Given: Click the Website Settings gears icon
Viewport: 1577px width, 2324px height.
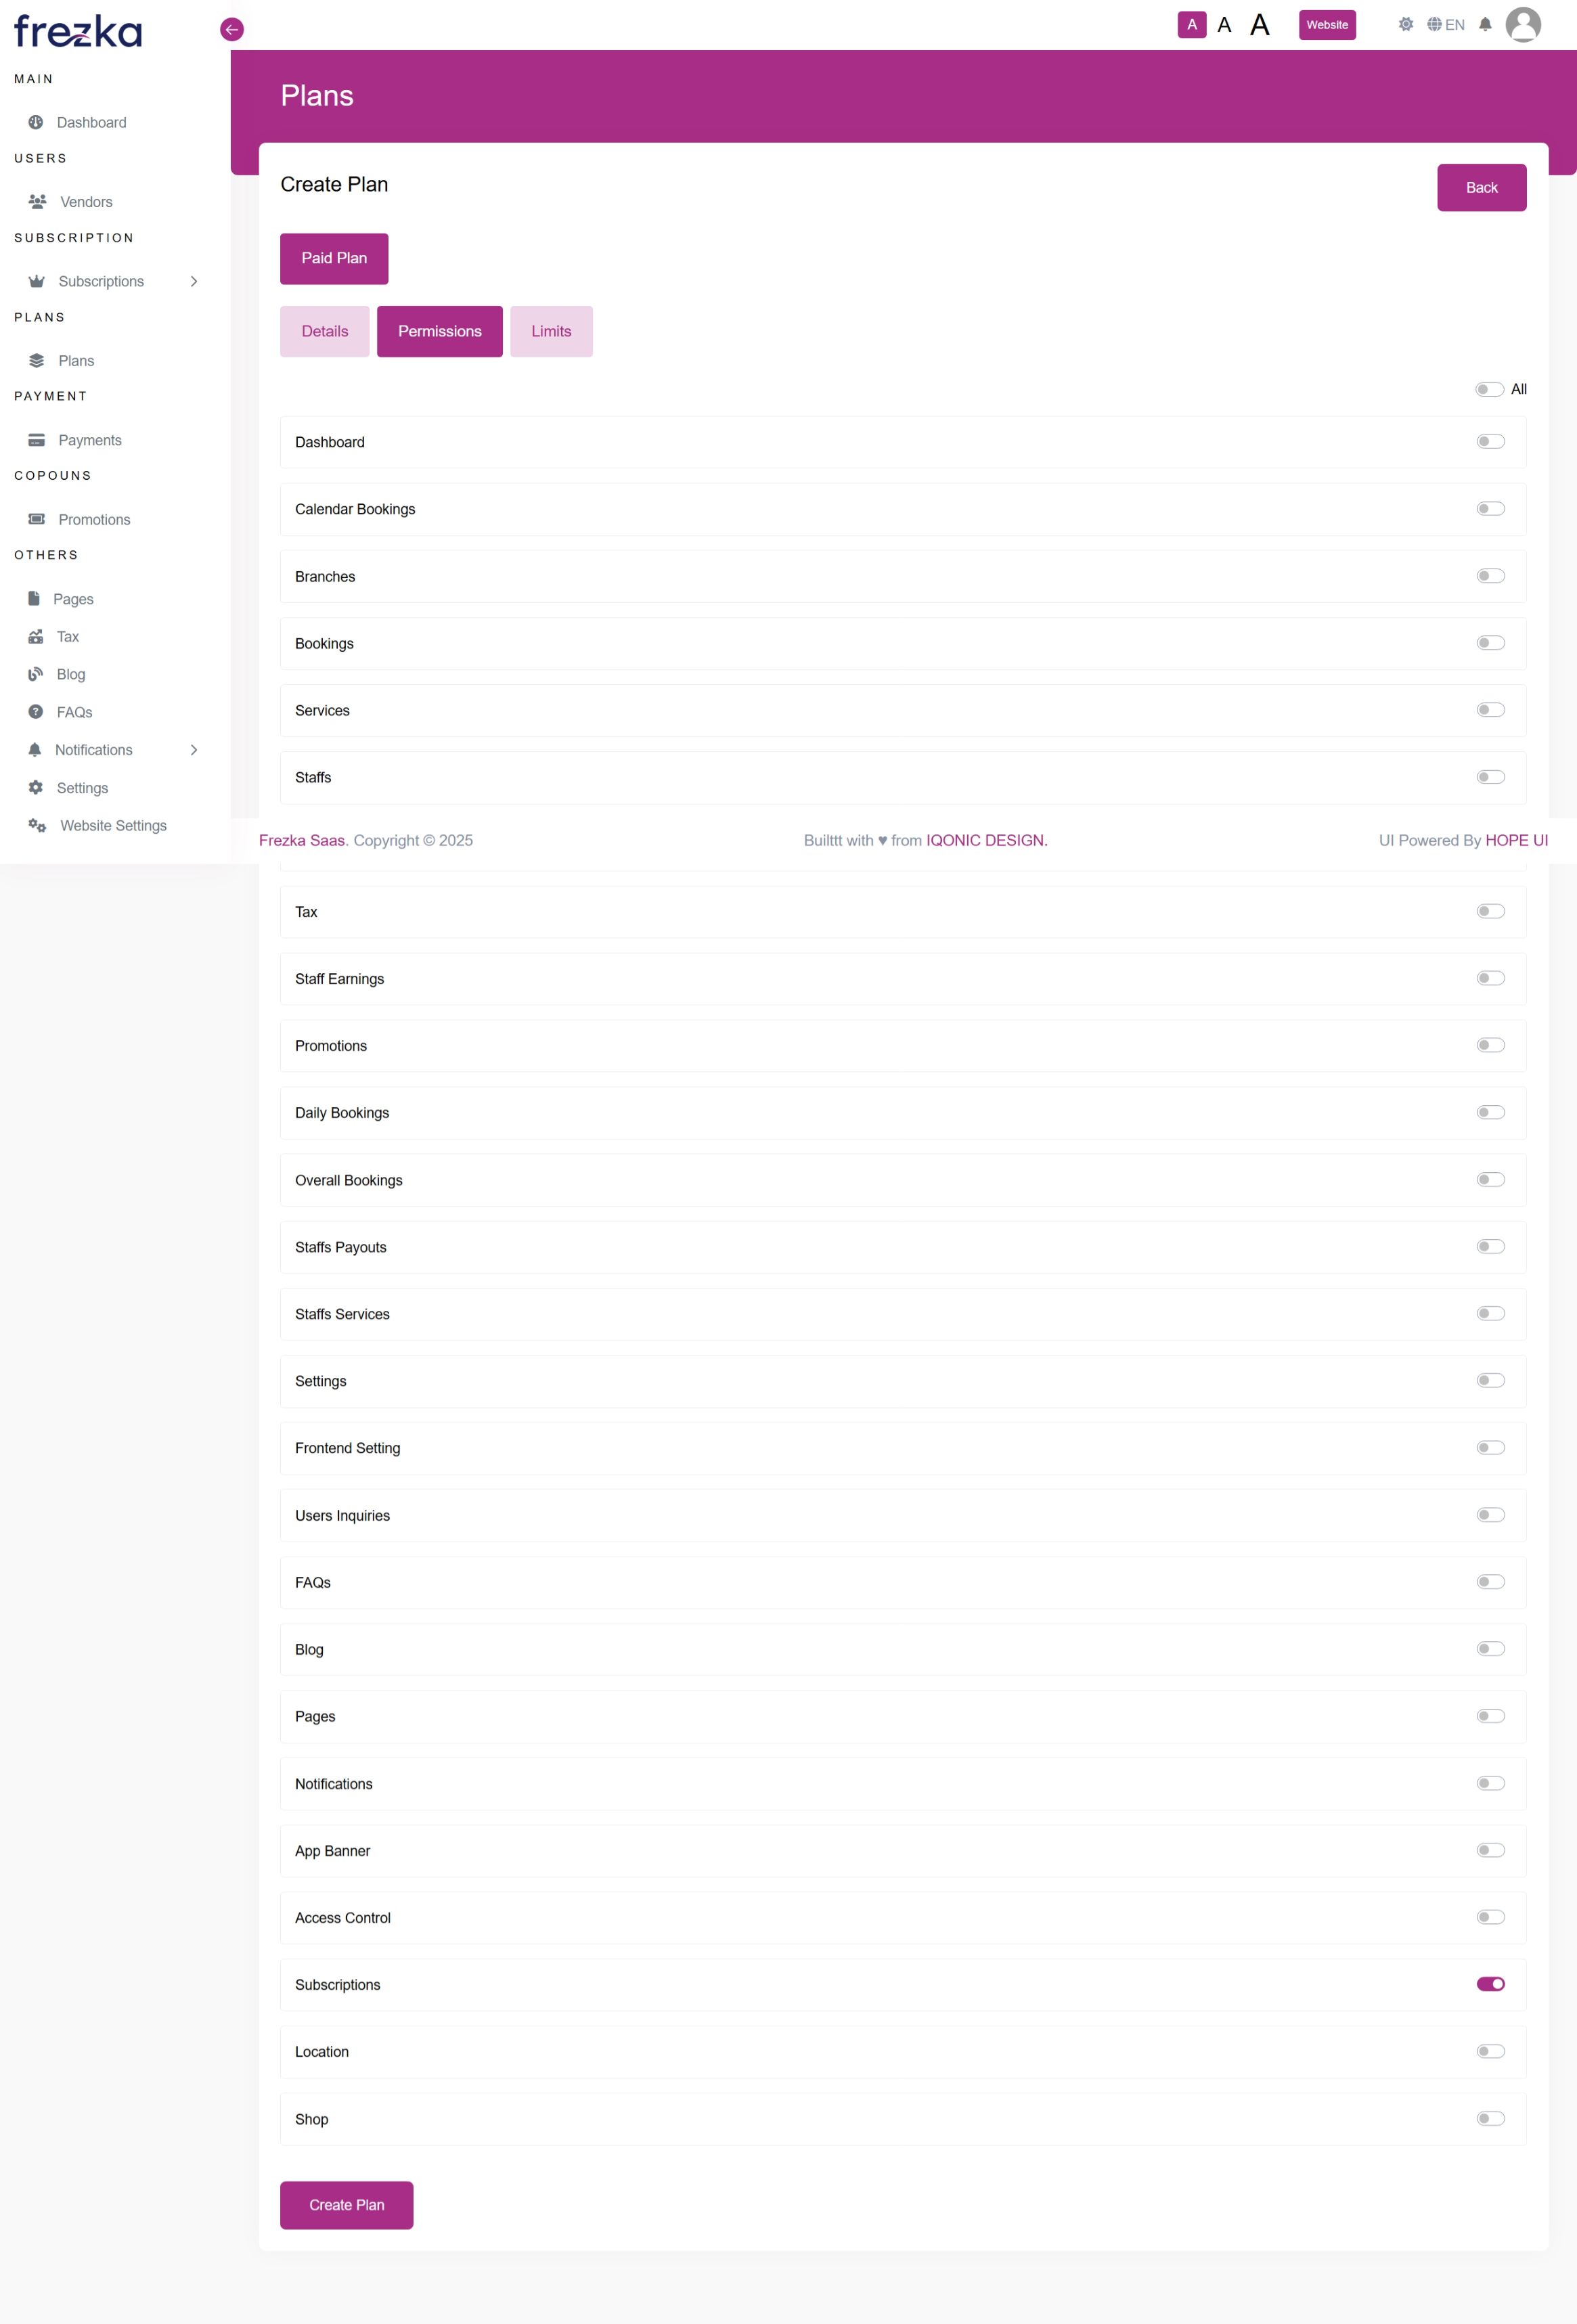Looking at the screenshot, I should pos(37,825).
